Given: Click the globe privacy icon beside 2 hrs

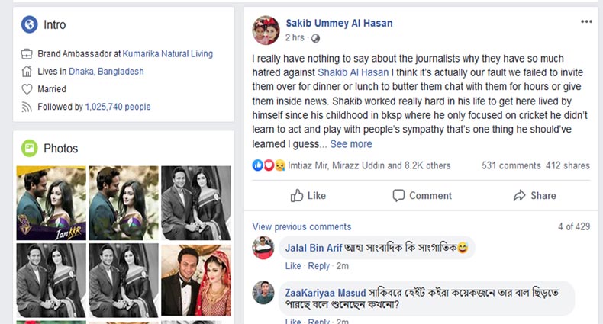Looking at the screenshot, I should 315,38.
